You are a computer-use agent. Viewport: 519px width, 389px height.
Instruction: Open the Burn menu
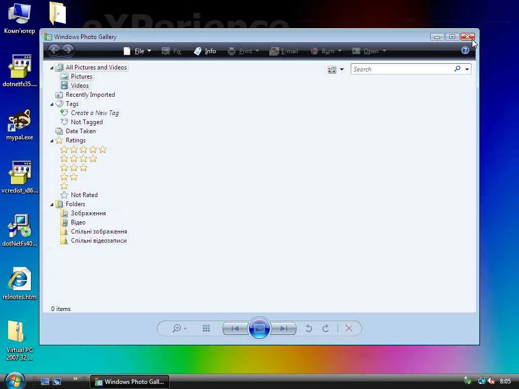[x=326, y=51]
